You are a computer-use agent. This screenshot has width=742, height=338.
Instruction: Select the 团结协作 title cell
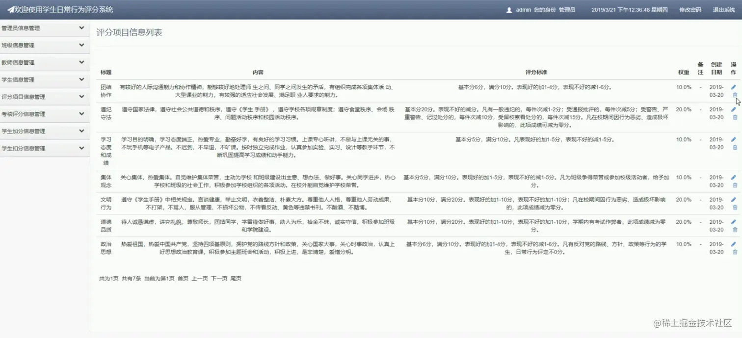pos(106,91)
